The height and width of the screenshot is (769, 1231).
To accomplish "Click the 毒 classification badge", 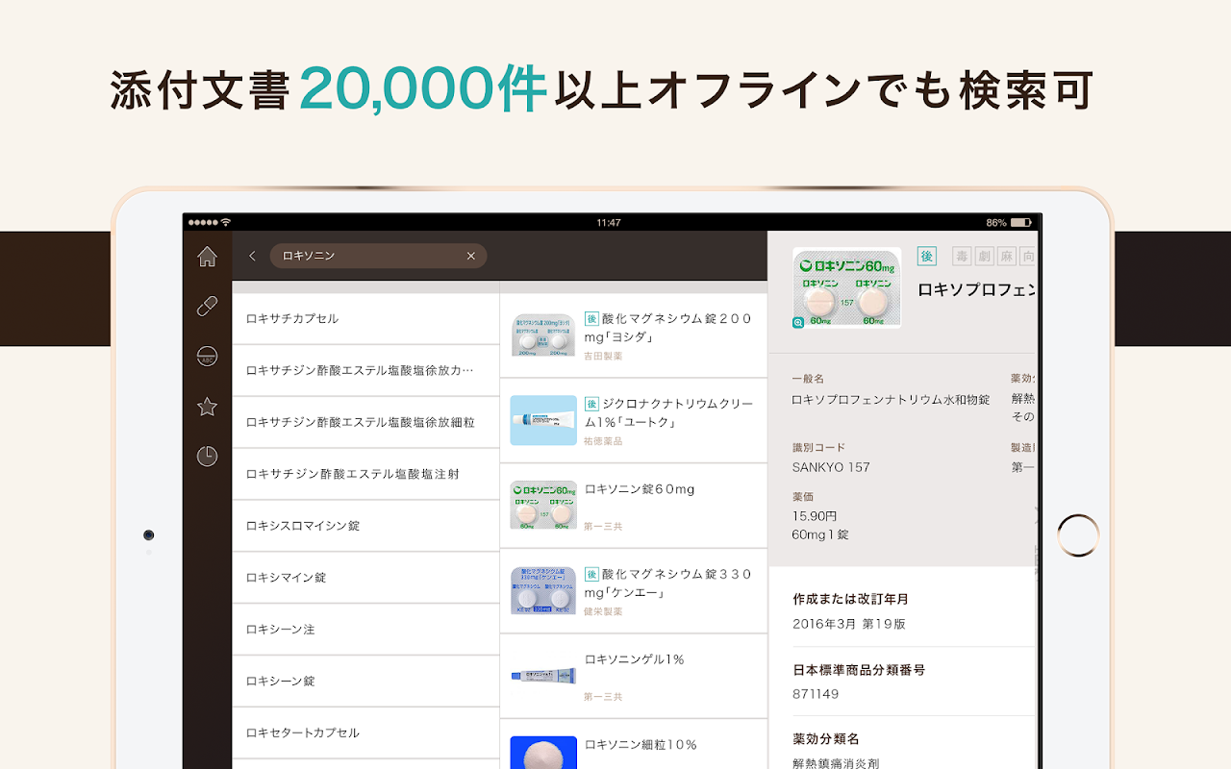I will pyautogui.click(x=962, y=256).
